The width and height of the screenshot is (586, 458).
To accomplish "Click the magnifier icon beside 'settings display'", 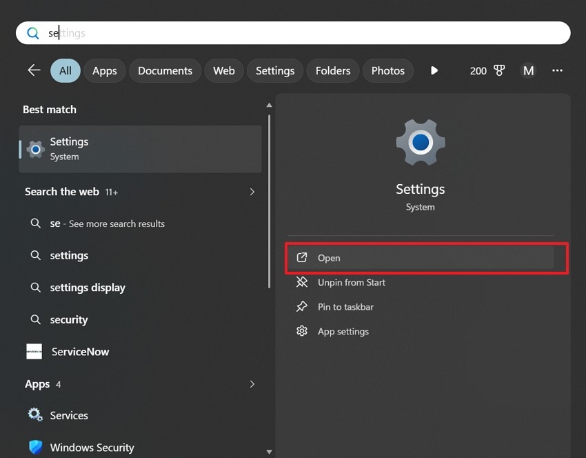I will coord(35,287).
